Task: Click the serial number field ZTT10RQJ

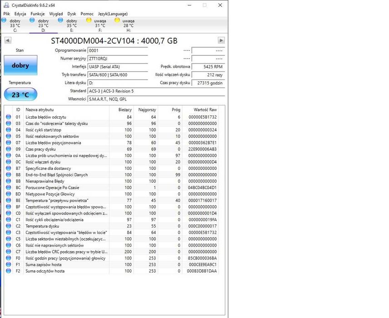Action: [118, 59]
